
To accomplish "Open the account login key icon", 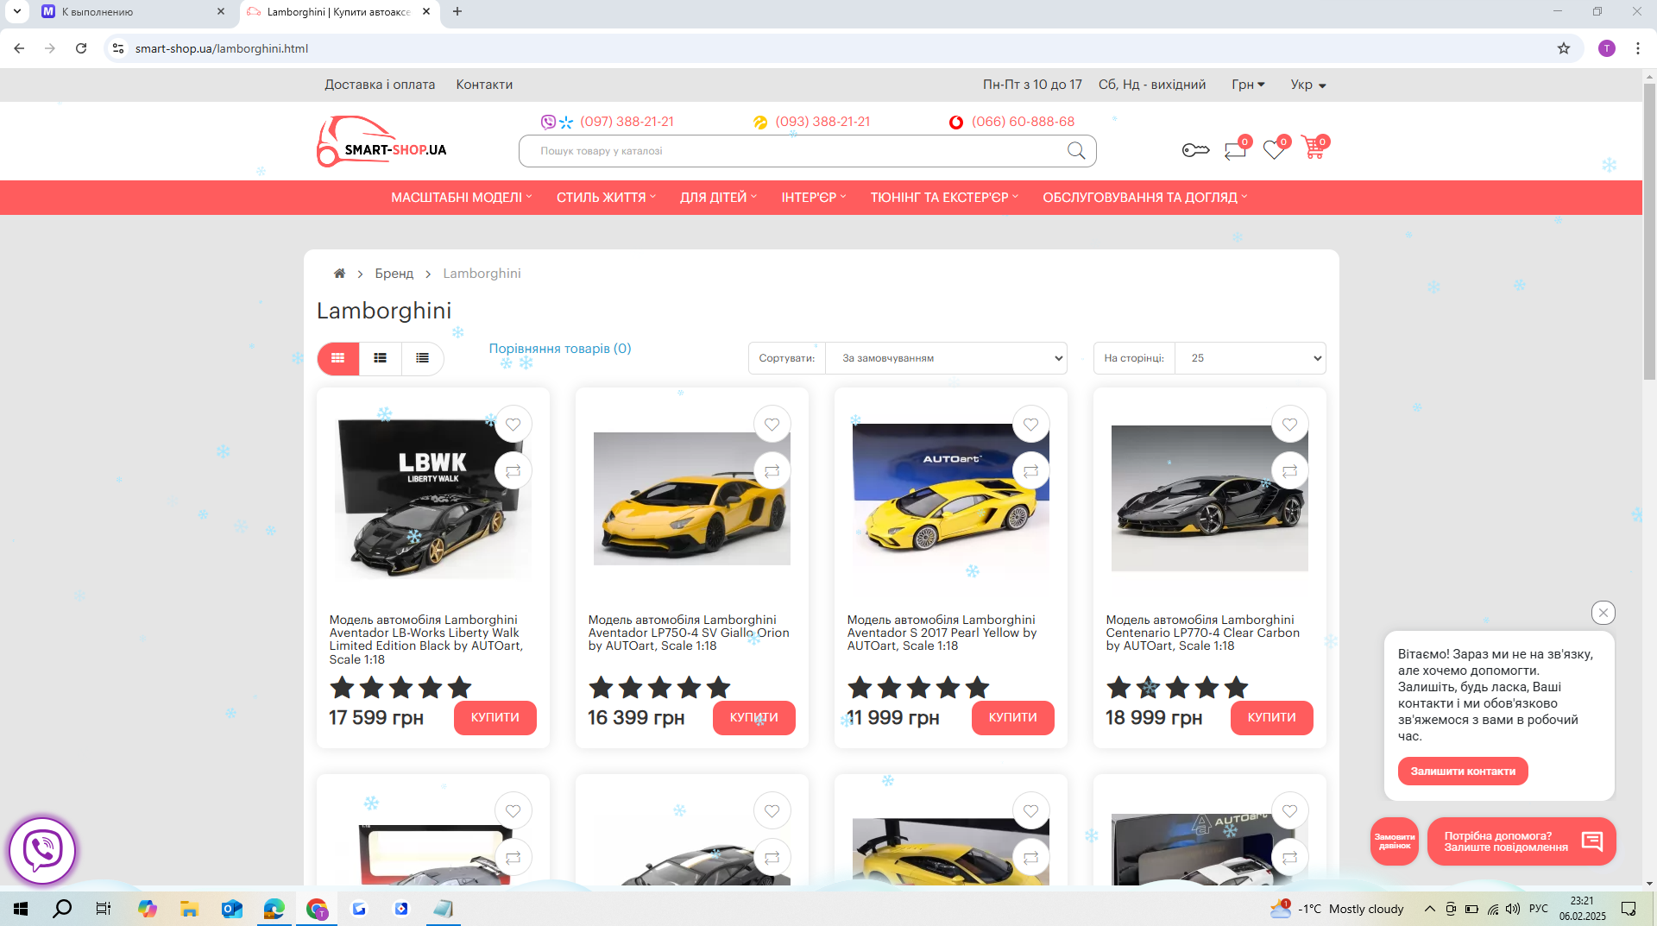I will tap(1195, 150).
